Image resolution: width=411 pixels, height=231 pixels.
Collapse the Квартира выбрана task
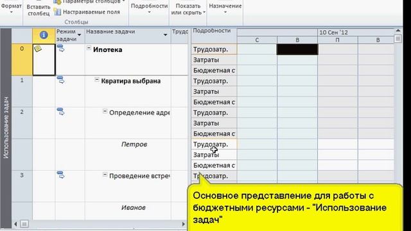tap(97, 80)
